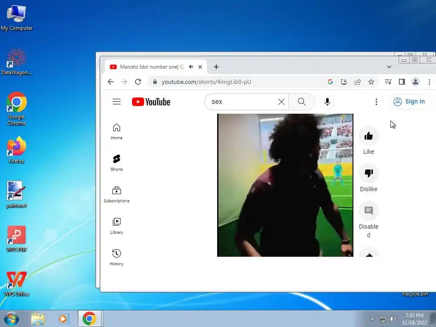Open Chrome media controls icon
The height and width of the screenshot is (327, 436).
pyautogui.click(x=388, y=82)
